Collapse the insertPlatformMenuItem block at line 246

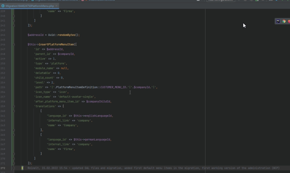[14, 44]
